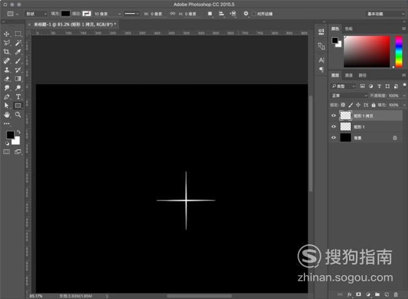Switch to the 图层 layers tab
Viewport: 408px width, 299px height.
pyautogui.click(x=335, y=75)
